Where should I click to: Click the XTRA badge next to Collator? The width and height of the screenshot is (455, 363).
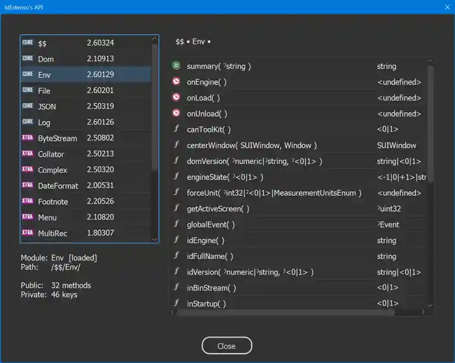(x=28, y=153)
